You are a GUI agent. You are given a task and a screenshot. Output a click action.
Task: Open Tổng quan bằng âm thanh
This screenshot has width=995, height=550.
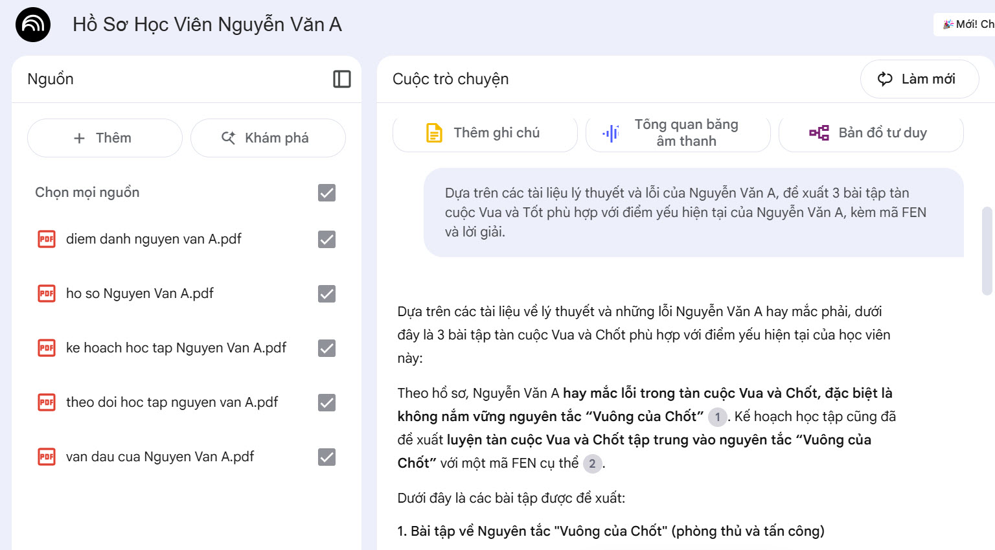pos(678,133)
